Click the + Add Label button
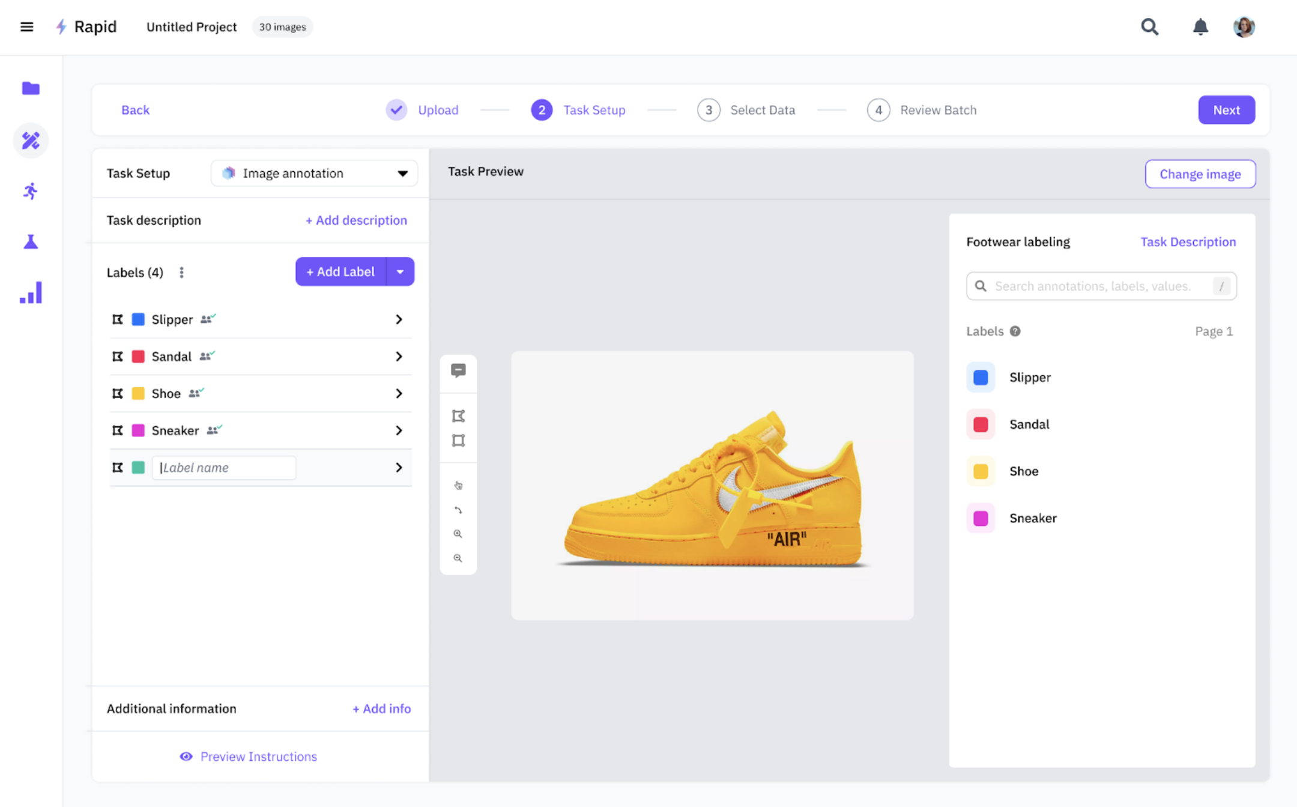1297x807 pixels. (340, 271)
